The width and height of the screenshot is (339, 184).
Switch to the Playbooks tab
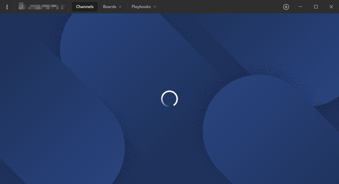141,7
